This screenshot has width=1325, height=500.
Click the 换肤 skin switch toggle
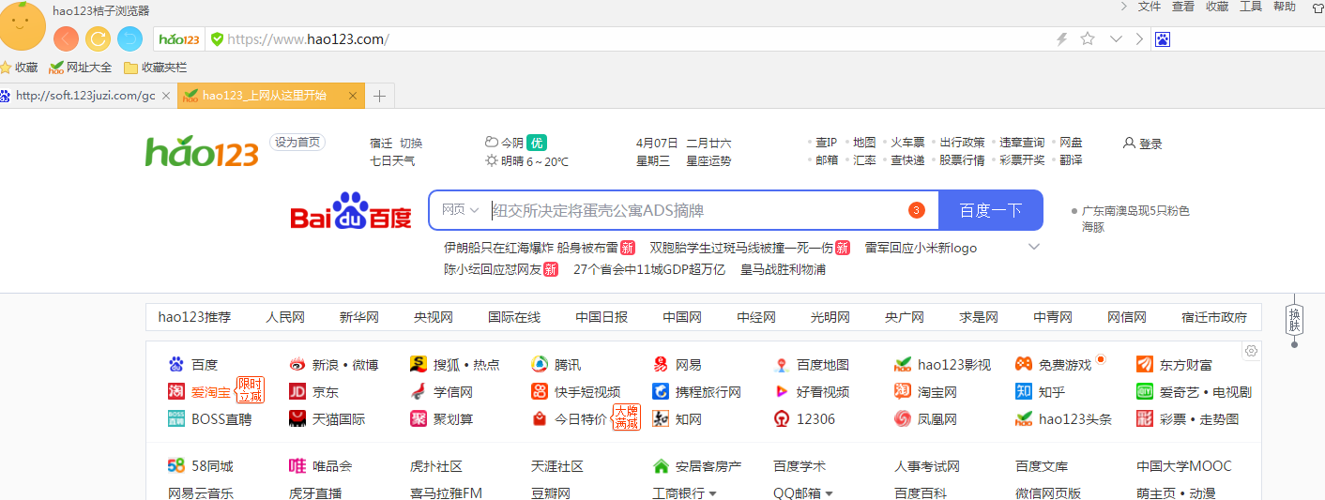click(1294, 319)
